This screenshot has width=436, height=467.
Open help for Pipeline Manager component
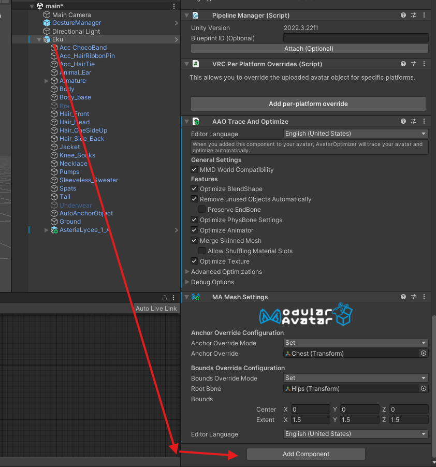click(x=403, y=16)
